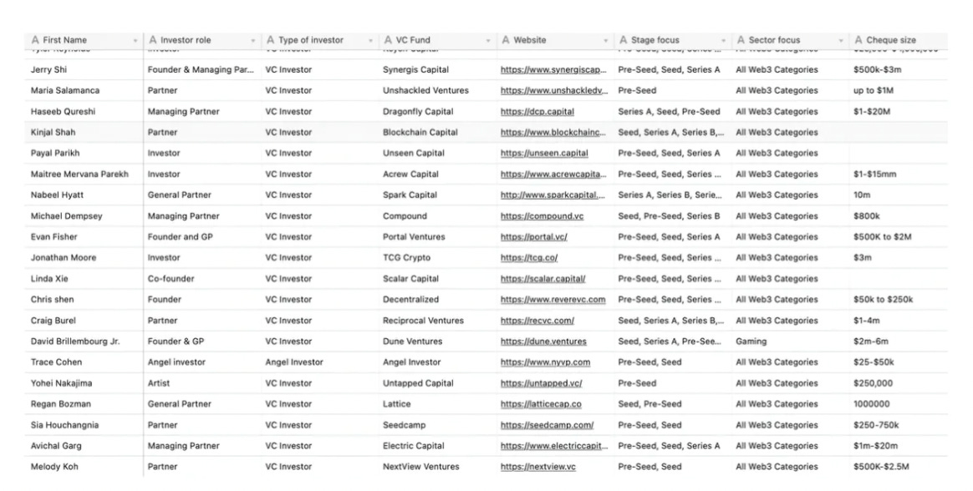Visit the https://dune.ventures link
This screenshot has height=491, width=973.
543,342
